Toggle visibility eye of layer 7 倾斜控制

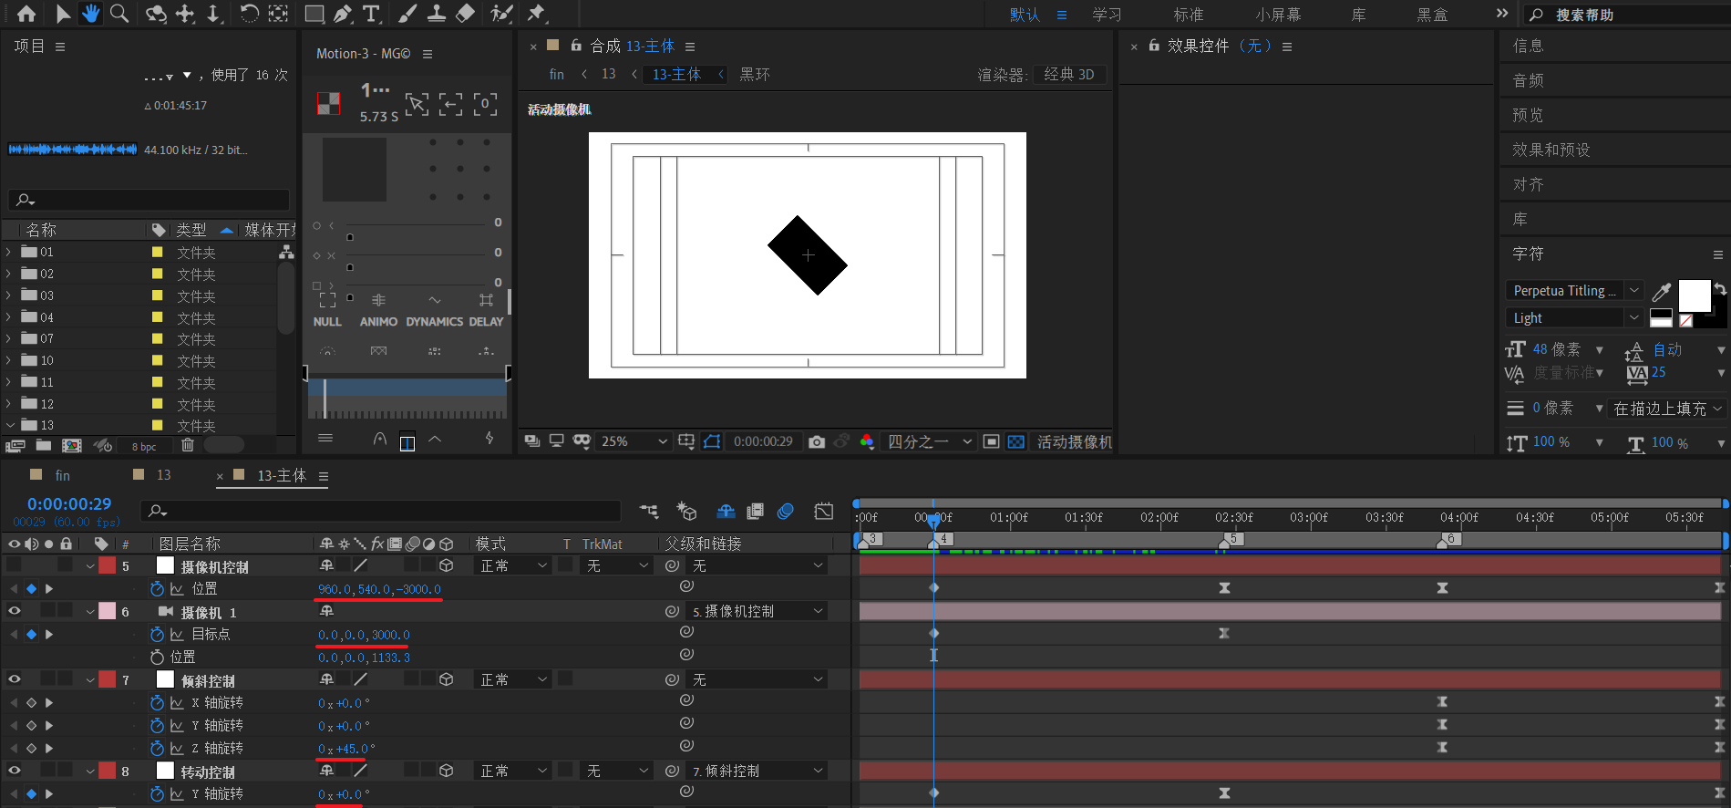(x=15, y=679)
